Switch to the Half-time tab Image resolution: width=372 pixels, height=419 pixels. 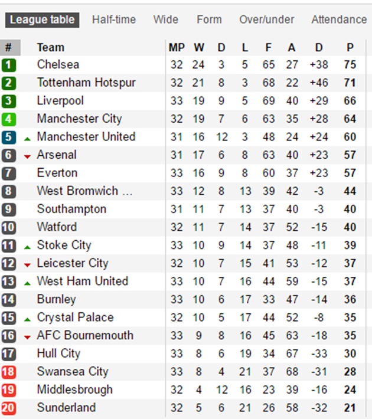(114, 19)
